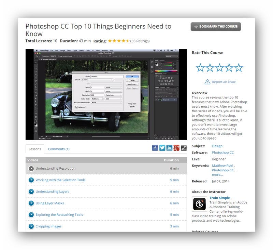
Task: Click the Train Simple instructor logo
Action: [x=199, y=204]
